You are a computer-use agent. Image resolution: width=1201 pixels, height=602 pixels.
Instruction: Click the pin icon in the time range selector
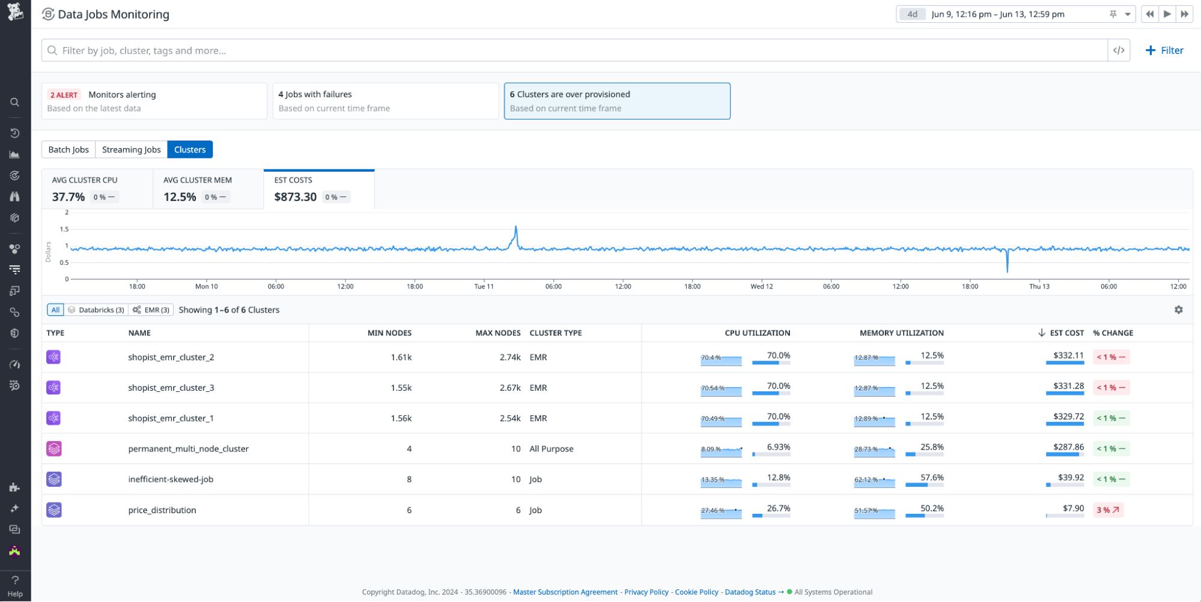click(1113, 14)
